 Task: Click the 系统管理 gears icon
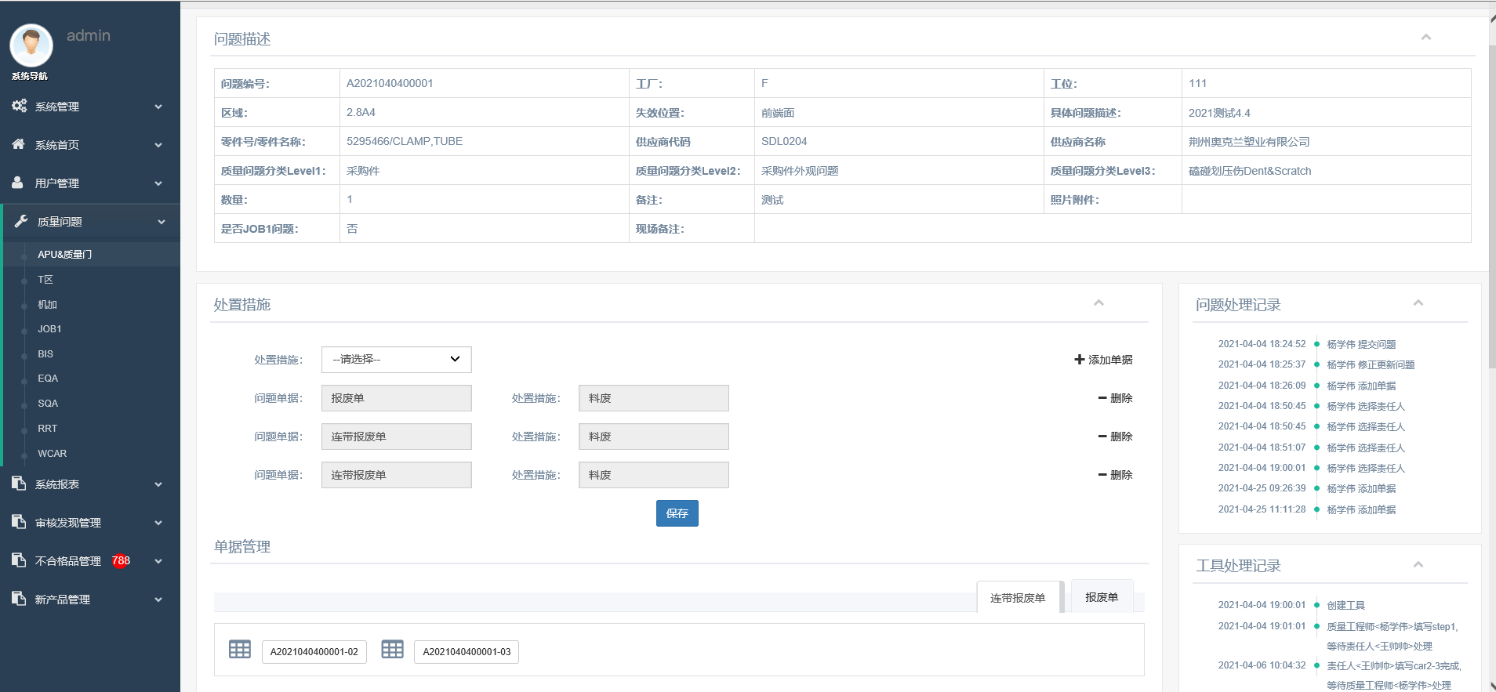tap(19, 106)
